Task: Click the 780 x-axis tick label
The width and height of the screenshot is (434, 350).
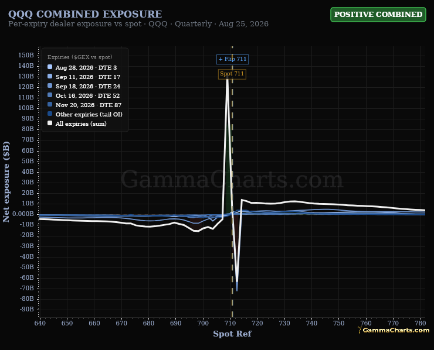Action: [x=420, y=323]
